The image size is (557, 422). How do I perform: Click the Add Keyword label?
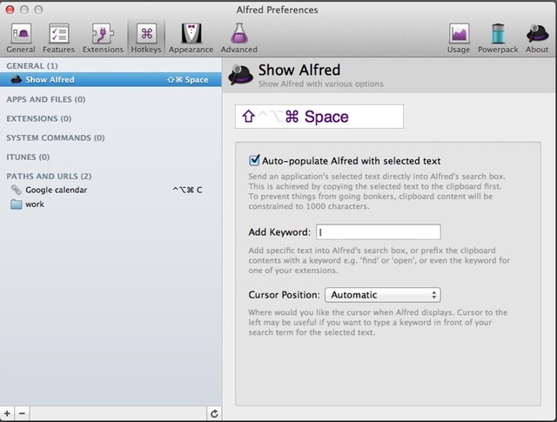pos(279,232)
